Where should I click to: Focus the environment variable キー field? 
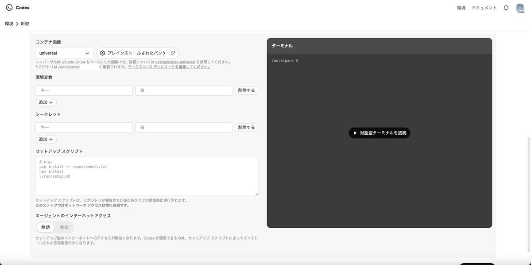[84, 90]
